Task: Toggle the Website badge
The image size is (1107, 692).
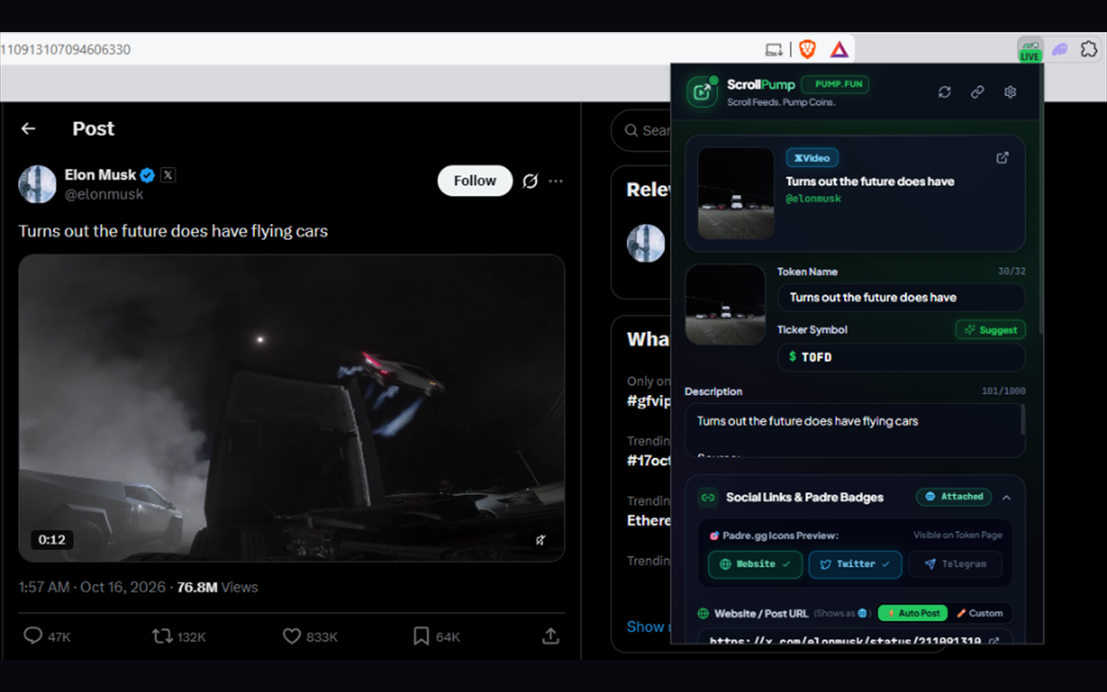Action: [x=755, y=564]
